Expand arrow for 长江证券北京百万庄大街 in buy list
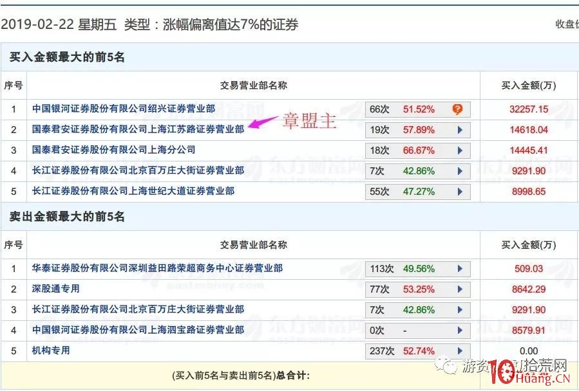The height and width of the screenshot is (391, 579). coord(460,171)
